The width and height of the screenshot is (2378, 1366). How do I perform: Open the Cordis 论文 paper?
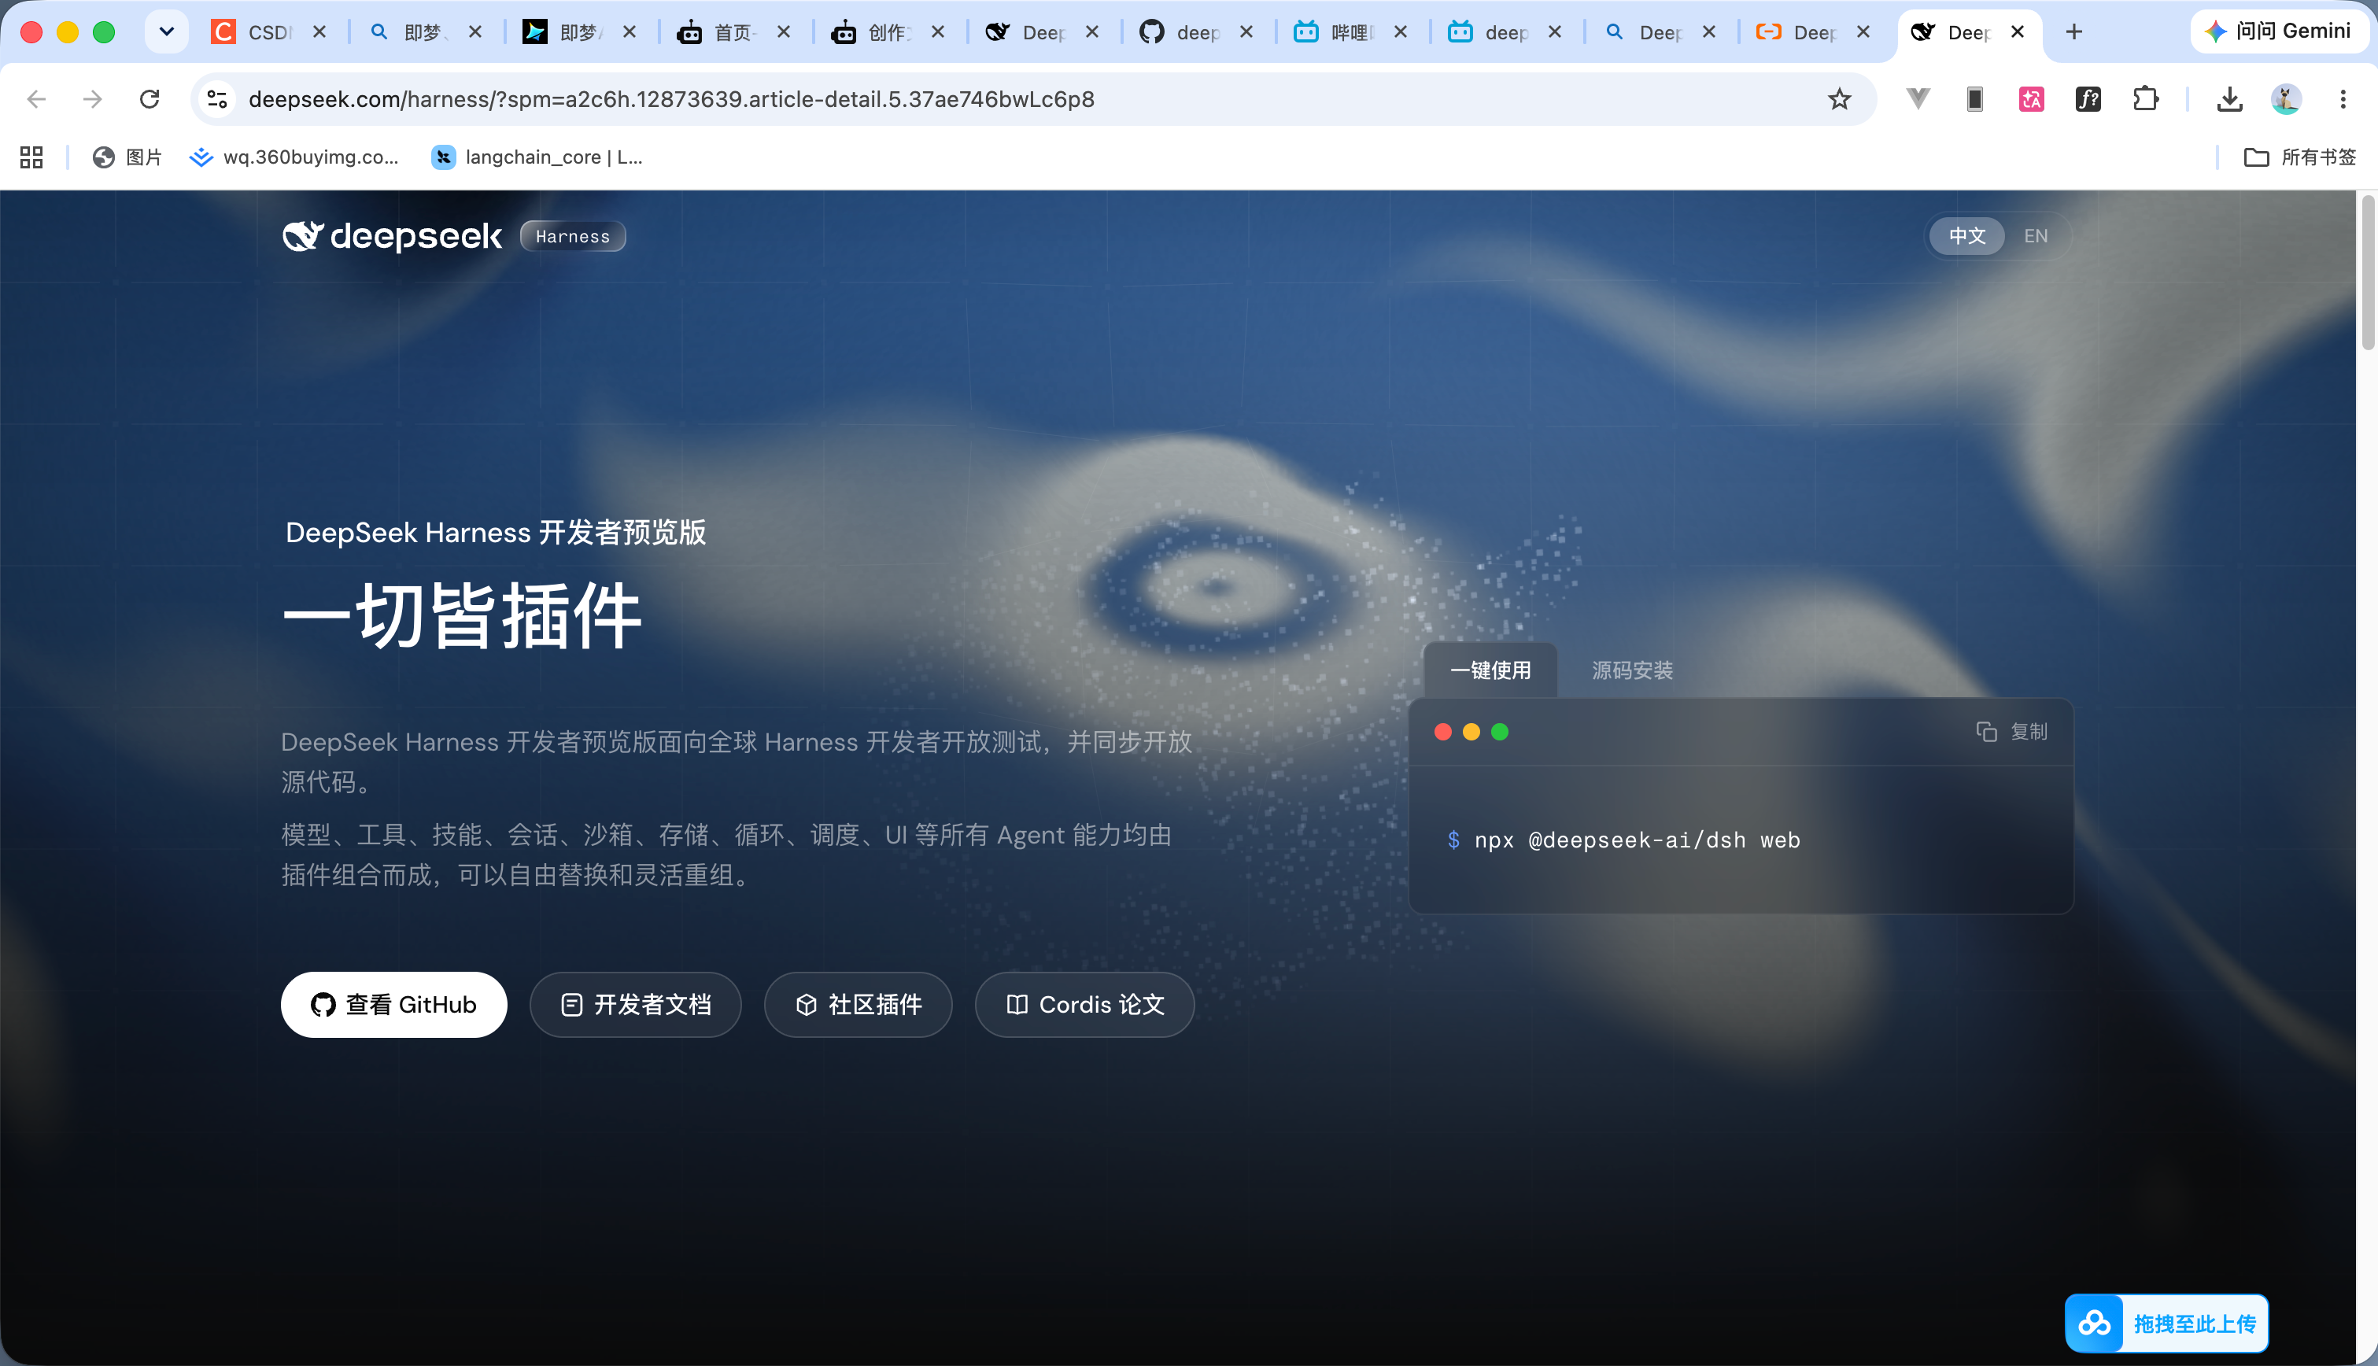click(x=1084, y=1004)
